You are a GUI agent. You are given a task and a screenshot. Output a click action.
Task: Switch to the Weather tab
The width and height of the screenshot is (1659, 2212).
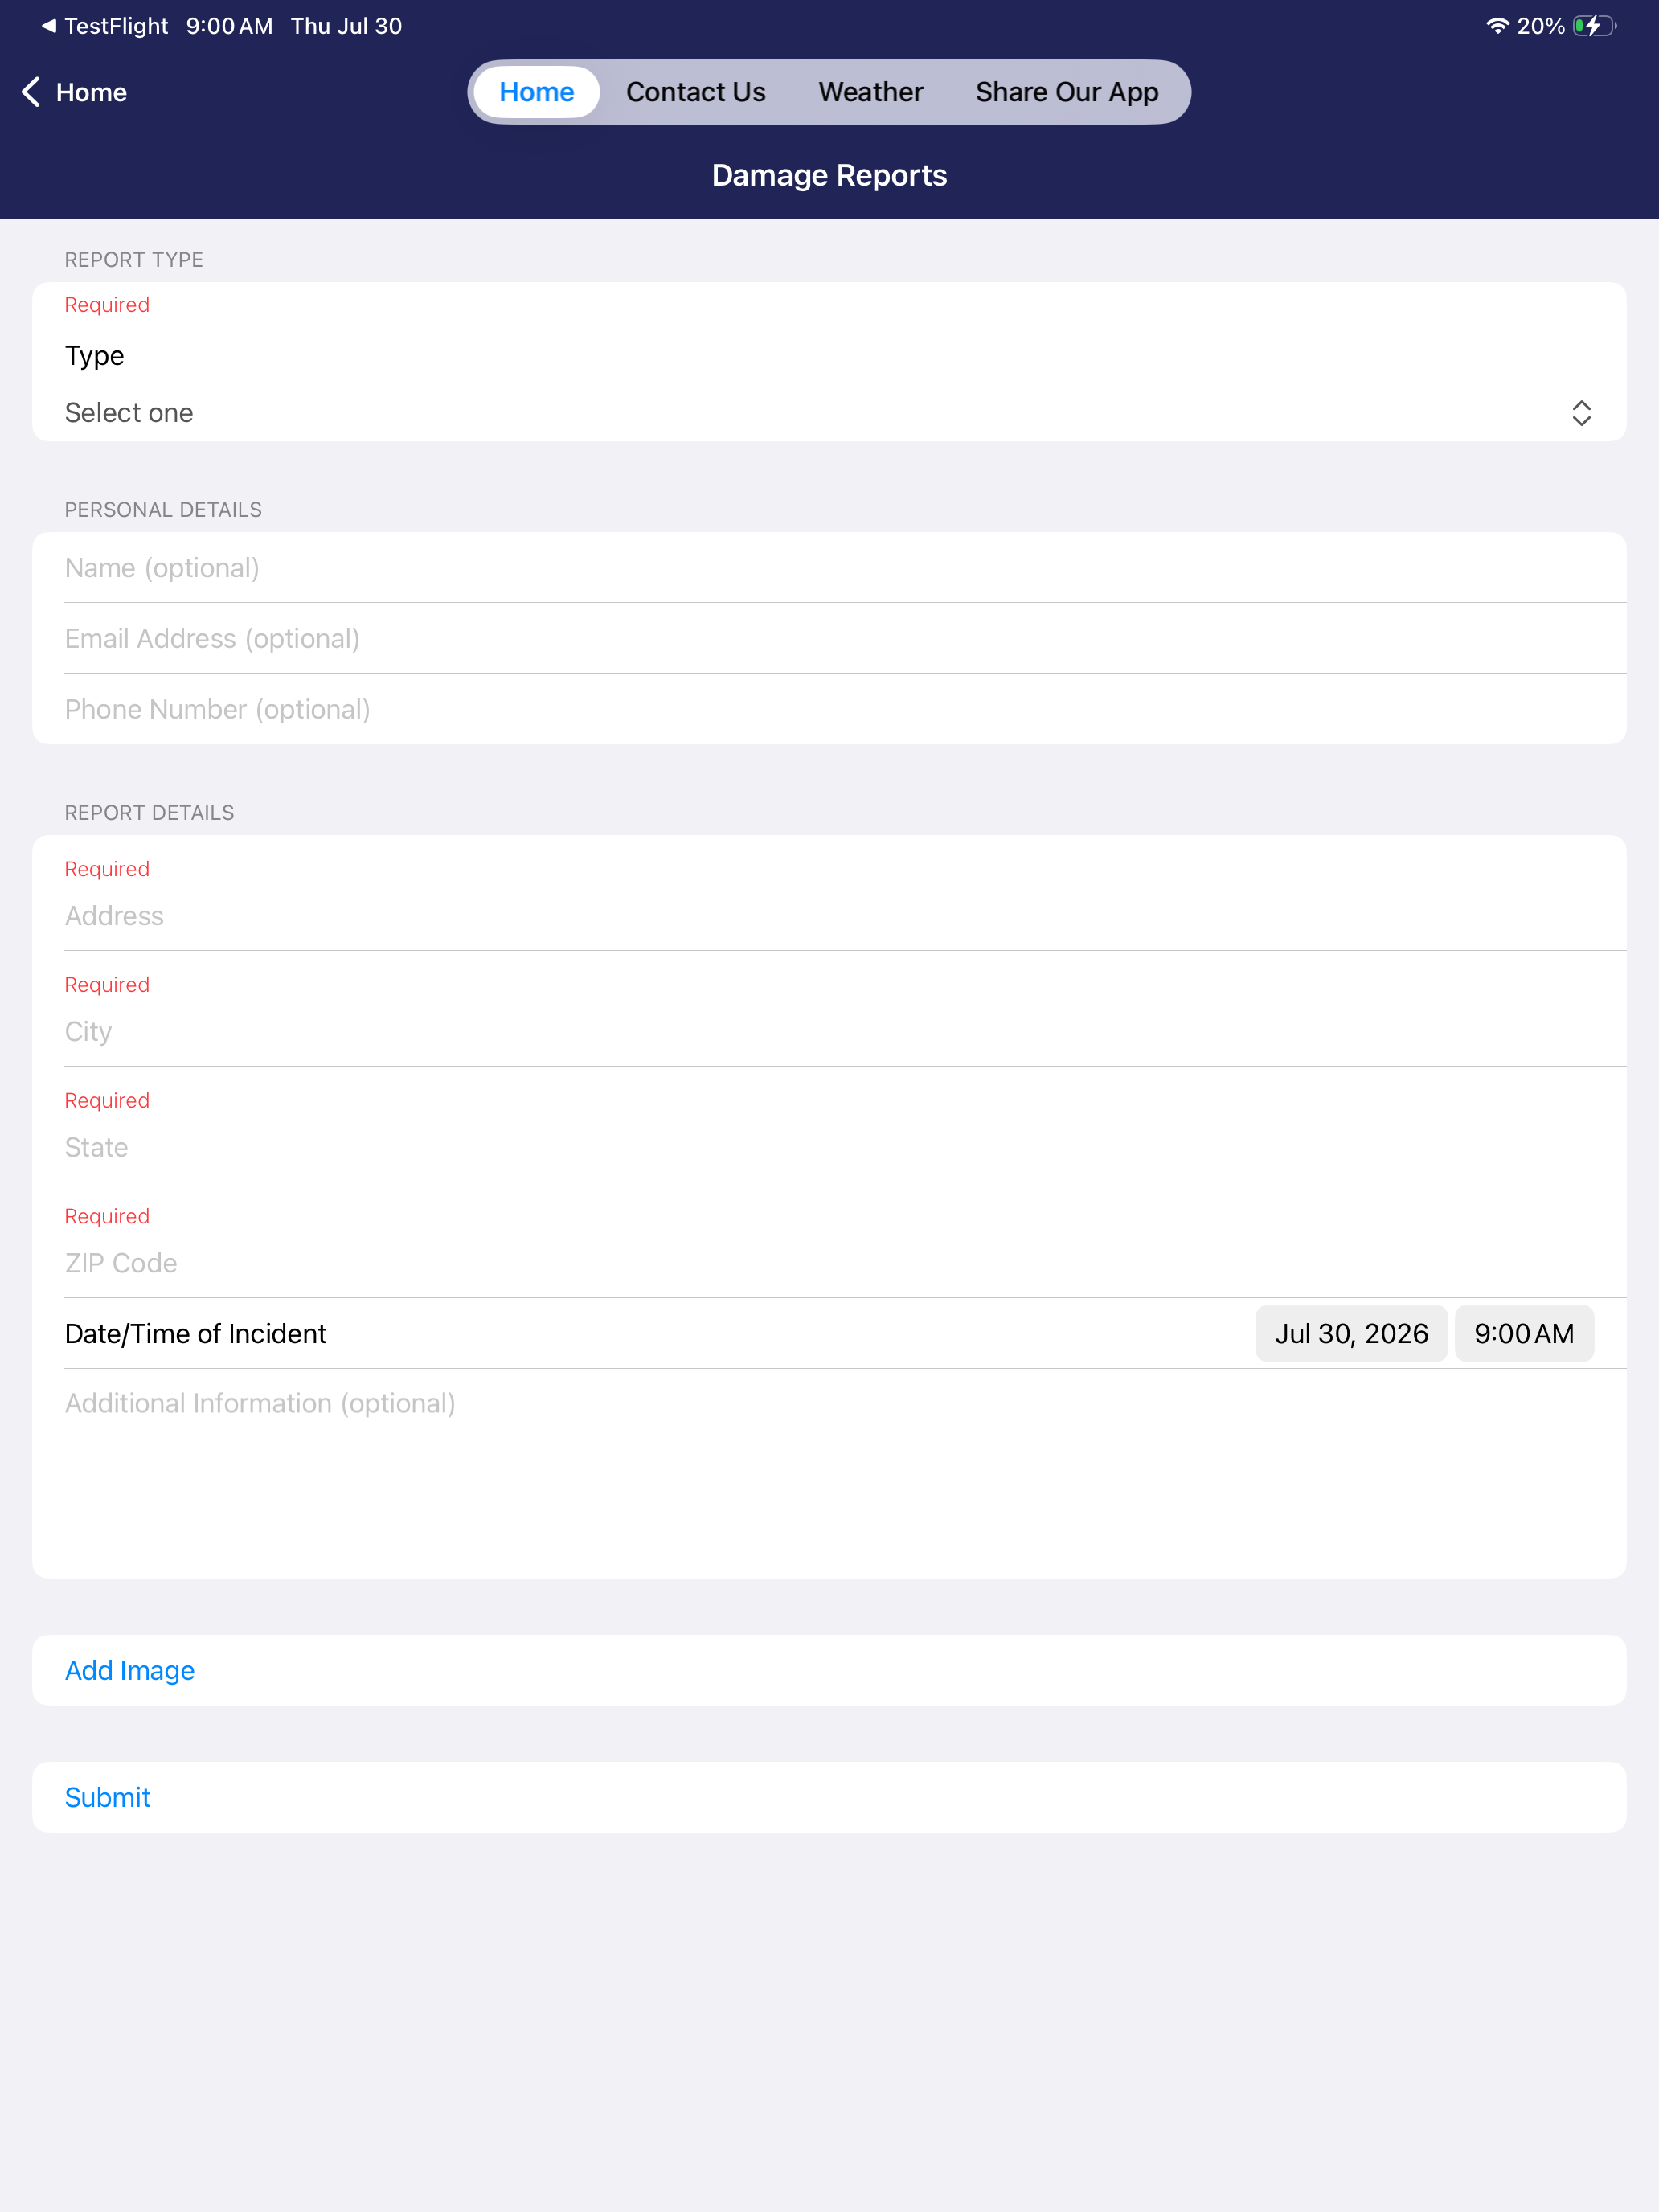(871, 92)
